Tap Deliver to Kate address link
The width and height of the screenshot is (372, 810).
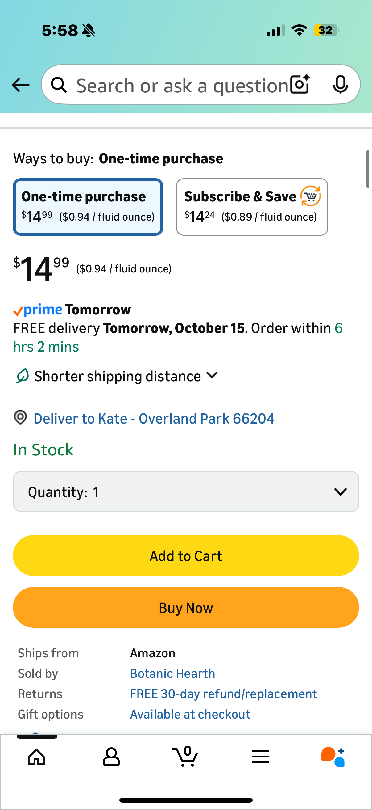tap(154, 419)
